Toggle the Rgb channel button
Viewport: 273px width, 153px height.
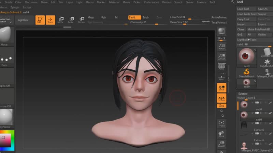[x=104, y=17]
